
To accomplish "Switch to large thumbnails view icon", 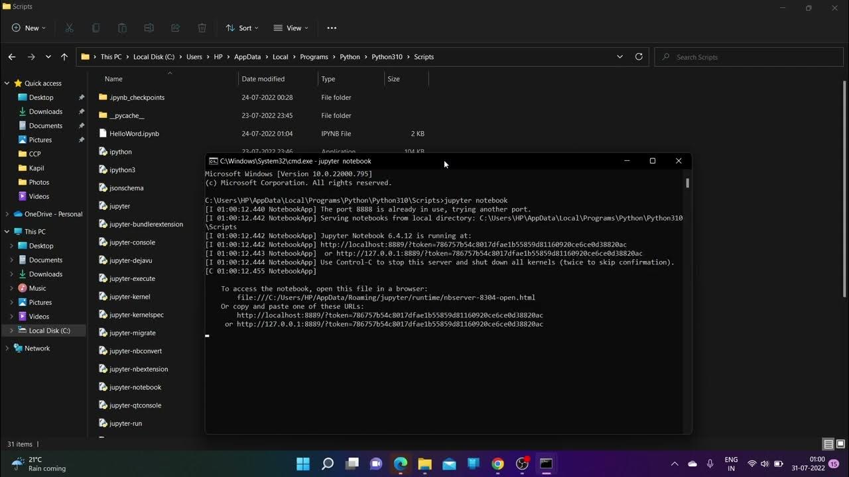I will click(x=840, y=444).
